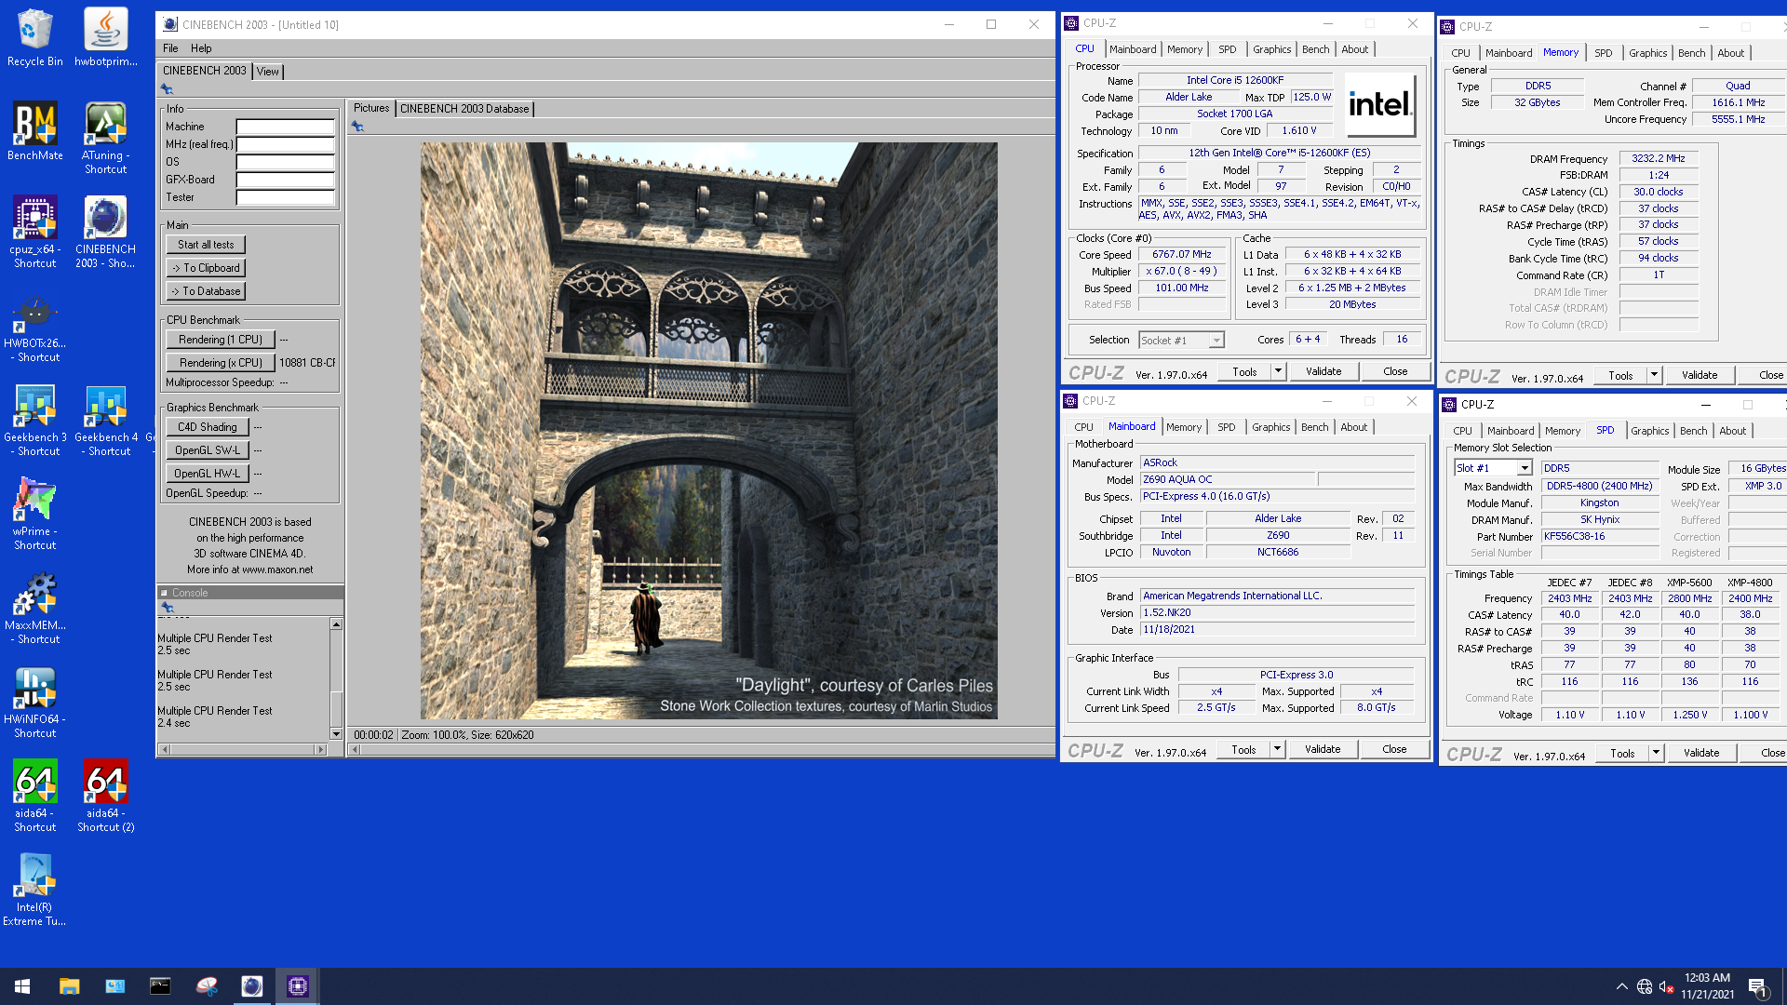Click Start all tests button
This screenshot has height=1005, width=1787.
tap(207, 245)
